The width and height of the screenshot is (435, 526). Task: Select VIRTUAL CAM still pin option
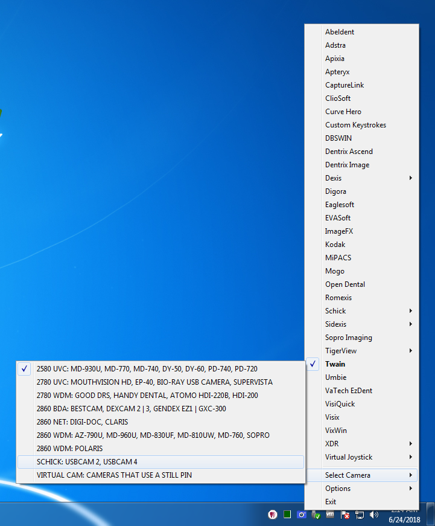[x=161, y=475]
